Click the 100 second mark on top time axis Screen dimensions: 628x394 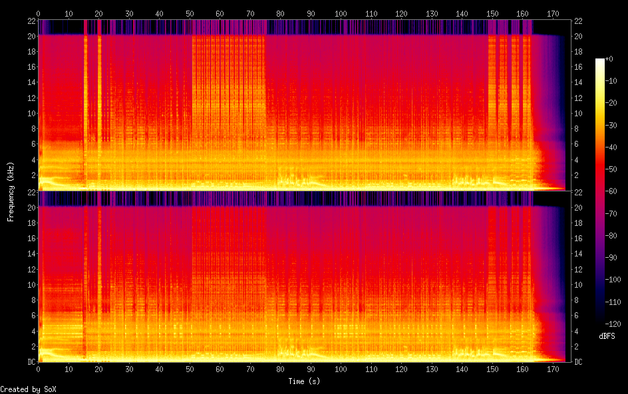point(341,13)
